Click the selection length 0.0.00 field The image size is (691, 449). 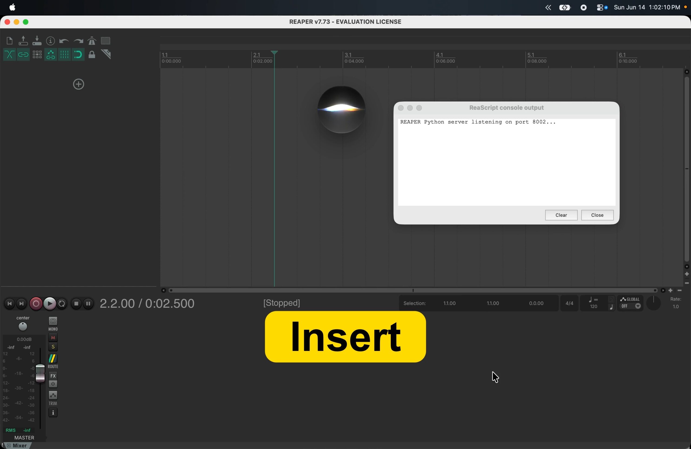point(536,303)
